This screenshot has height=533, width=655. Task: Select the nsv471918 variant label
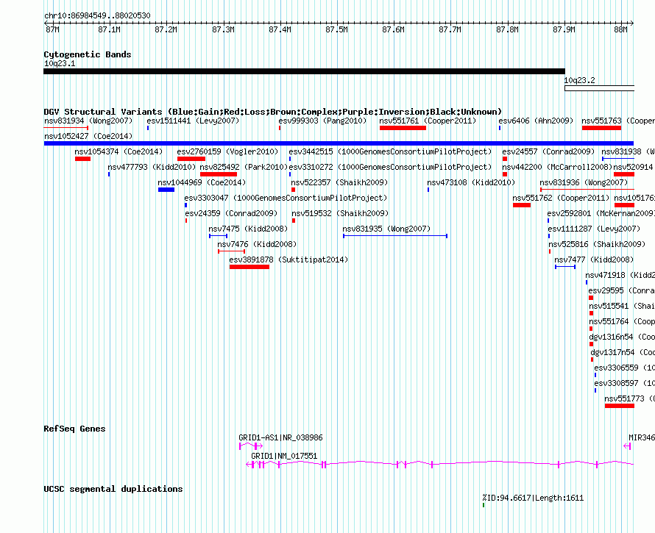point(620,275)
